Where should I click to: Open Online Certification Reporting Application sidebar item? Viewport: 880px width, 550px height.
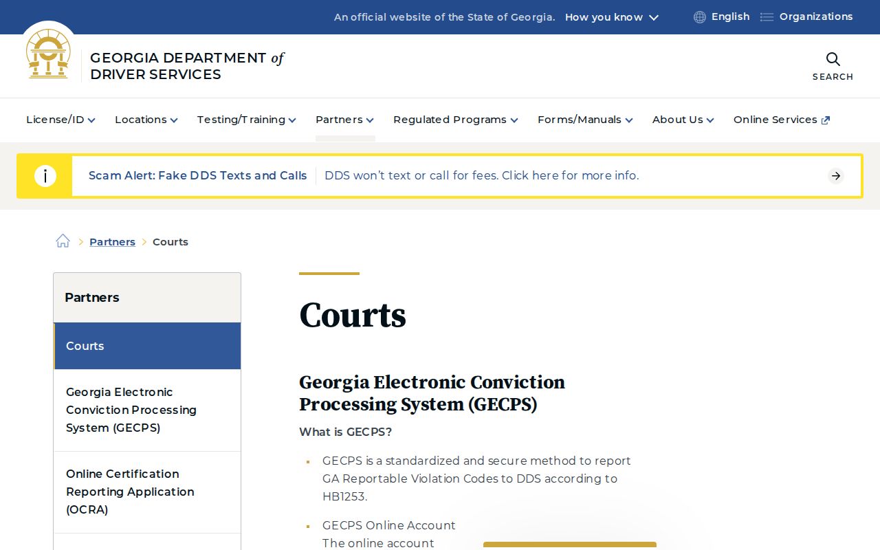(x=147, y=492)
